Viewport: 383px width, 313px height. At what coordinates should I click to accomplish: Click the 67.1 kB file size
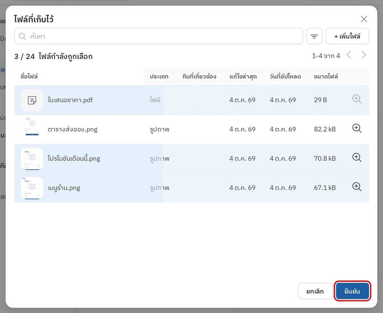325,188
